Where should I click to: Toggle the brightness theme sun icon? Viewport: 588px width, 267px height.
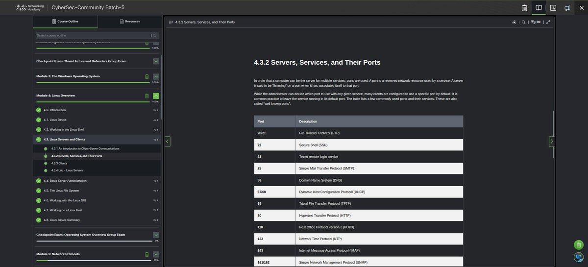(x=514, y=22)
